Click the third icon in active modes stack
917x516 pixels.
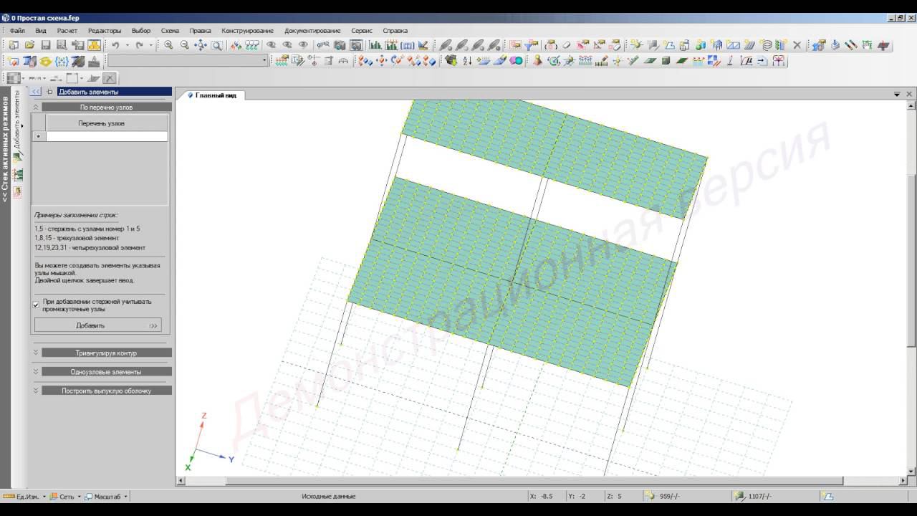[19, 191]
